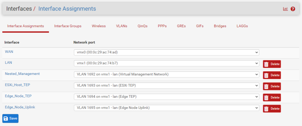302x126 pixels.
Task: Switch to the VLANs tab
Action: click(122, 26)
